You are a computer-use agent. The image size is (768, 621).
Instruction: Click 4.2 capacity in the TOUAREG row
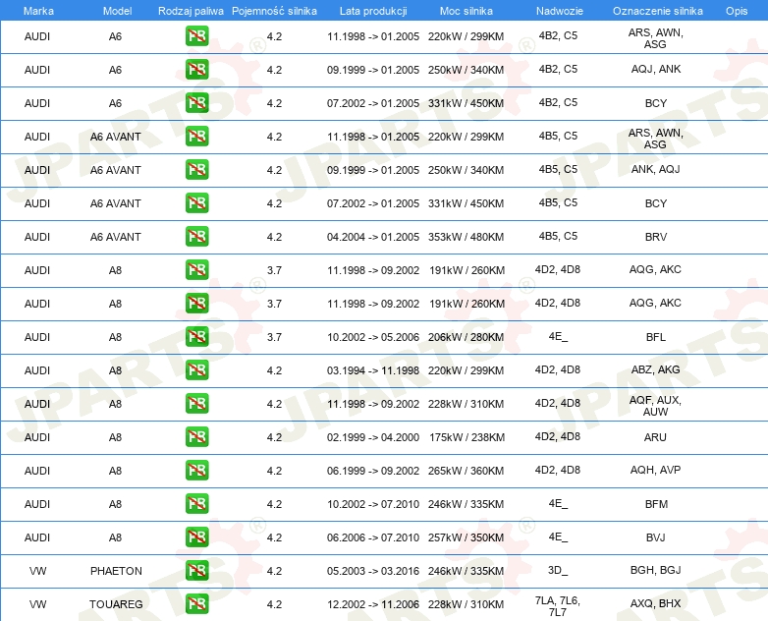pyautogui.click(x=274, y=604)
